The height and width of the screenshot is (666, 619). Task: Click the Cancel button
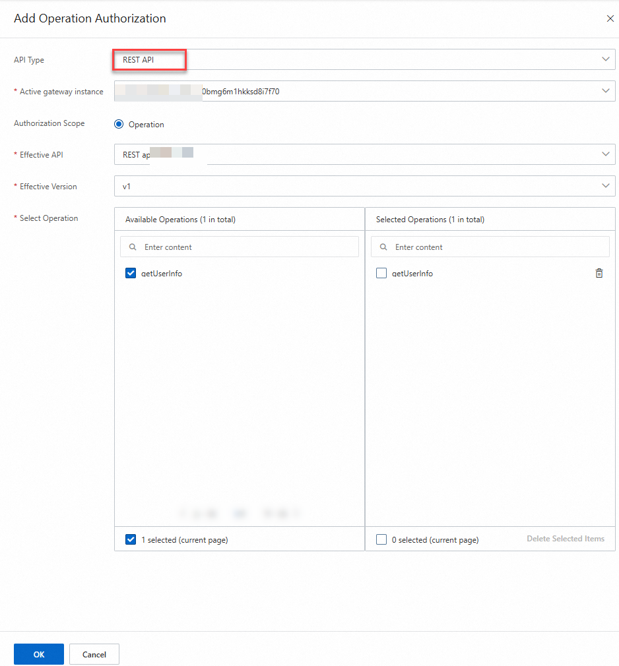point(94,653)
